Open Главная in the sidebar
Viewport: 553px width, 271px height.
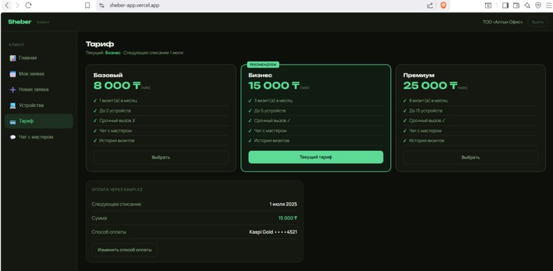tap(39, 58)
